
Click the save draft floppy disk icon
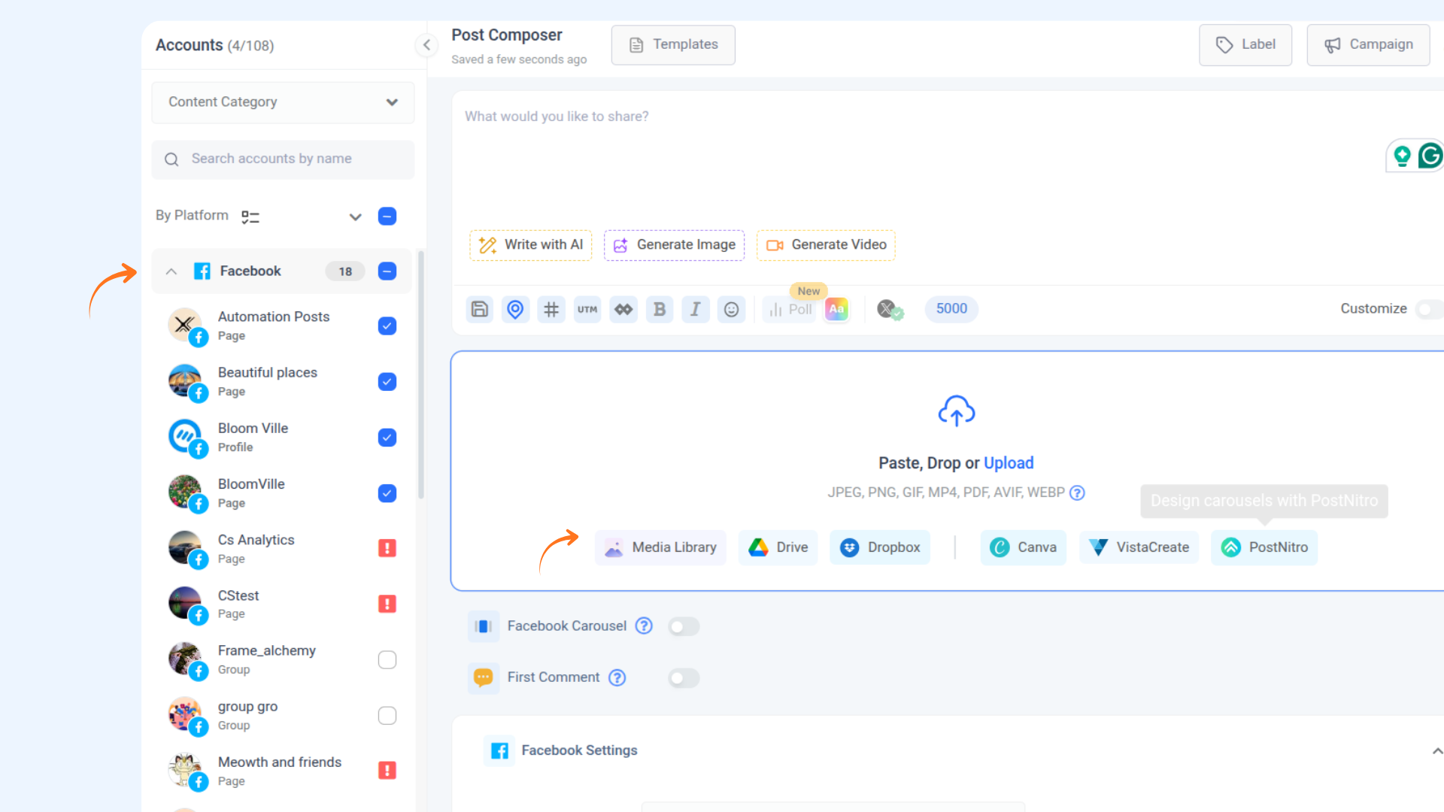480,309
